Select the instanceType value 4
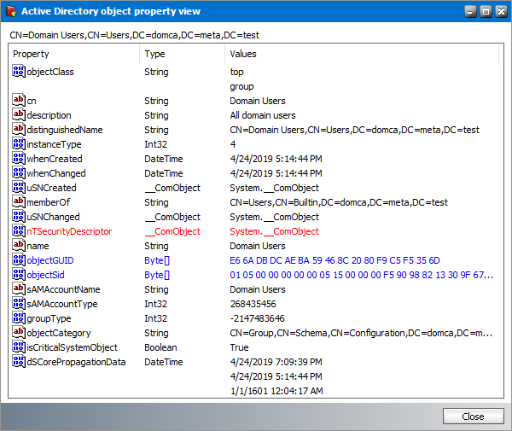The width and height of the screenshot is (512, 431). [x=233, y=144]
